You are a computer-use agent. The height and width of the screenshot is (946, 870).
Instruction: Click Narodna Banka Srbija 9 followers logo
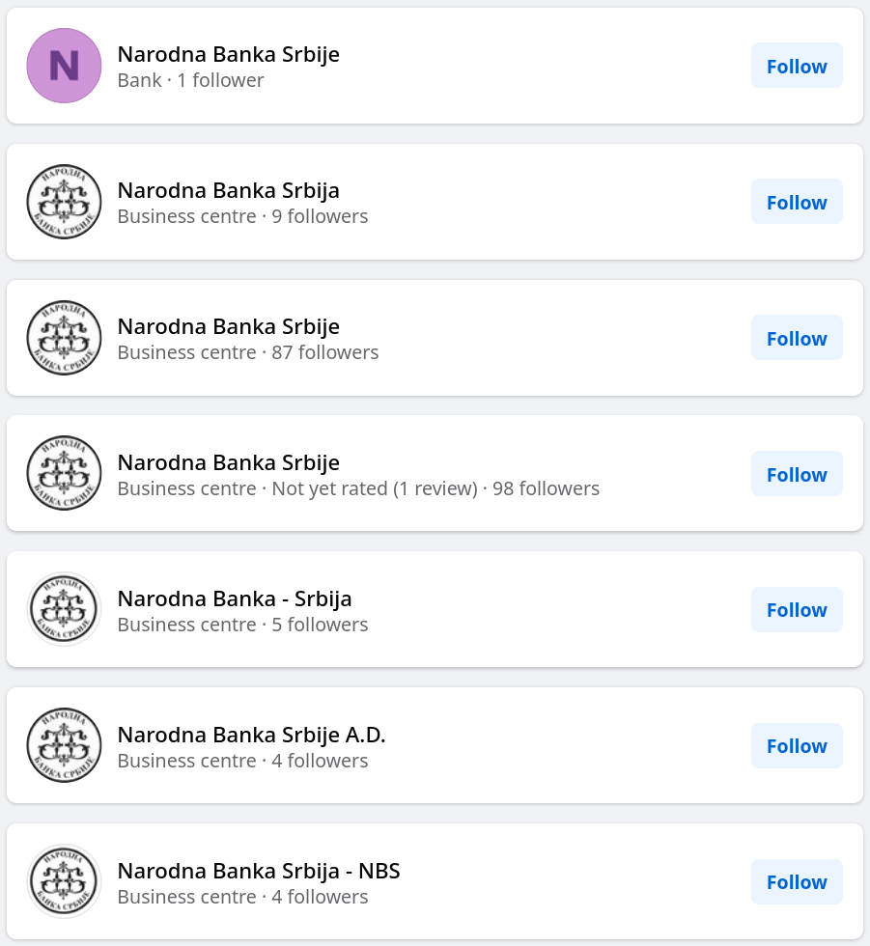point(64,202)
